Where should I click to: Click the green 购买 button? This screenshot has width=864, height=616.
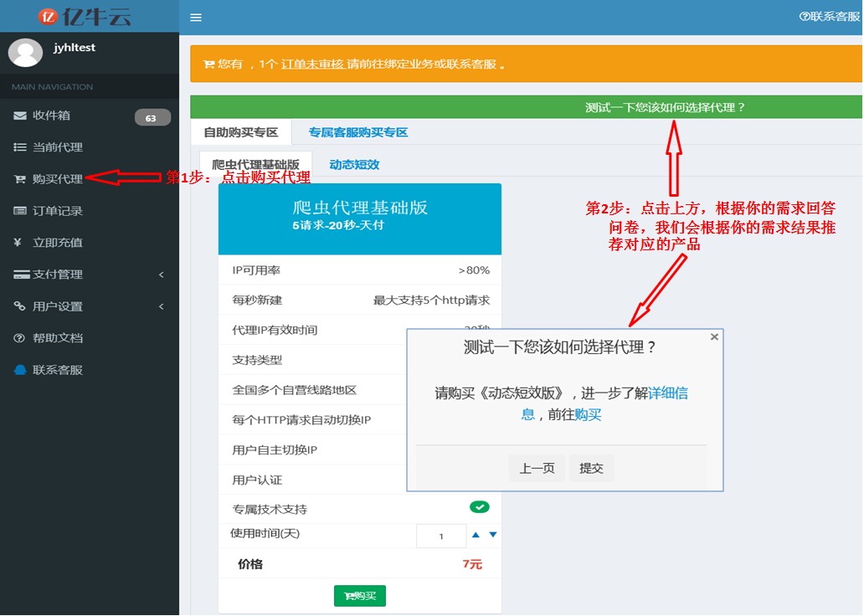[360, 596]
